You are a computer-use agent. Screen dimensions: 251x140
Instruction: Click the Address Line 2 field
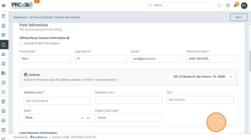pyautogui.click(x=128, y=100)
